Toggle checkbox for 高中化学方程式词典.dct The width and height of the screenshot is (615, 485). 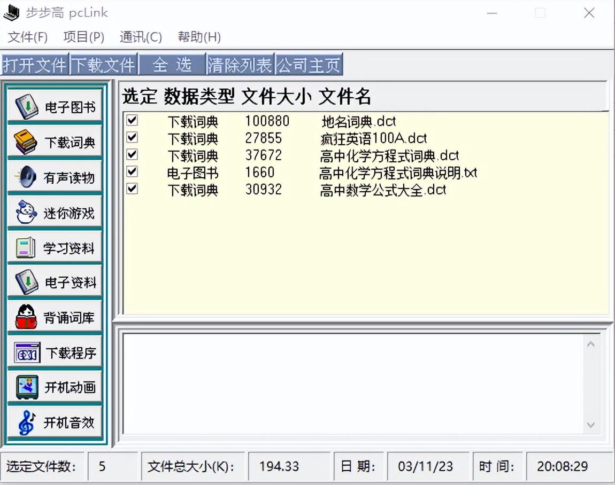[x=132, y=154]
